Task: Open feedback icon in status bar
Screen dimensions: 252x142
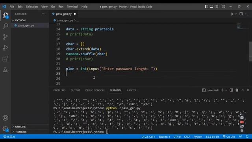Action: [241, 136]
